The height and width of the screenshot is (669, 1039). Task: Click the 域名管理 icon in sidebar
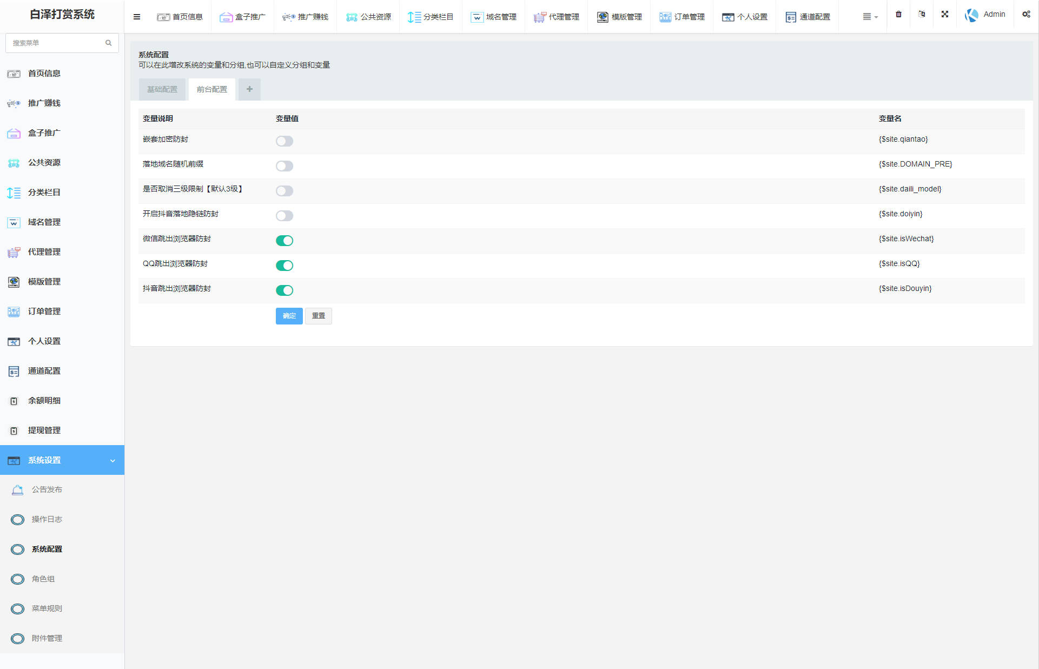click(x=14, y=222)
